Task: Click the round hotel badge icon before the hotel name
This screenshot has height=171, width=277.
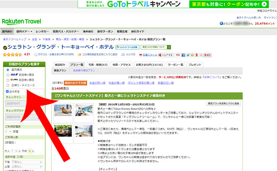Action: pyautogui.click(x=5, y=47)
